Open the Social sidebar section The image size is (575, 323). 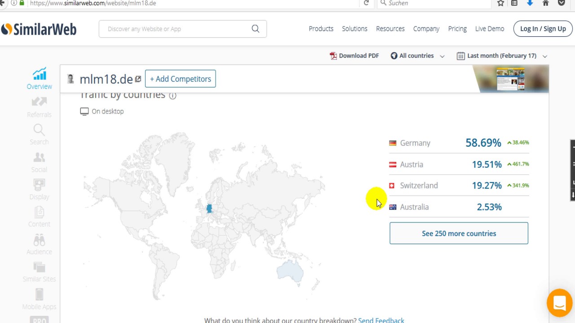pos(39,162)
